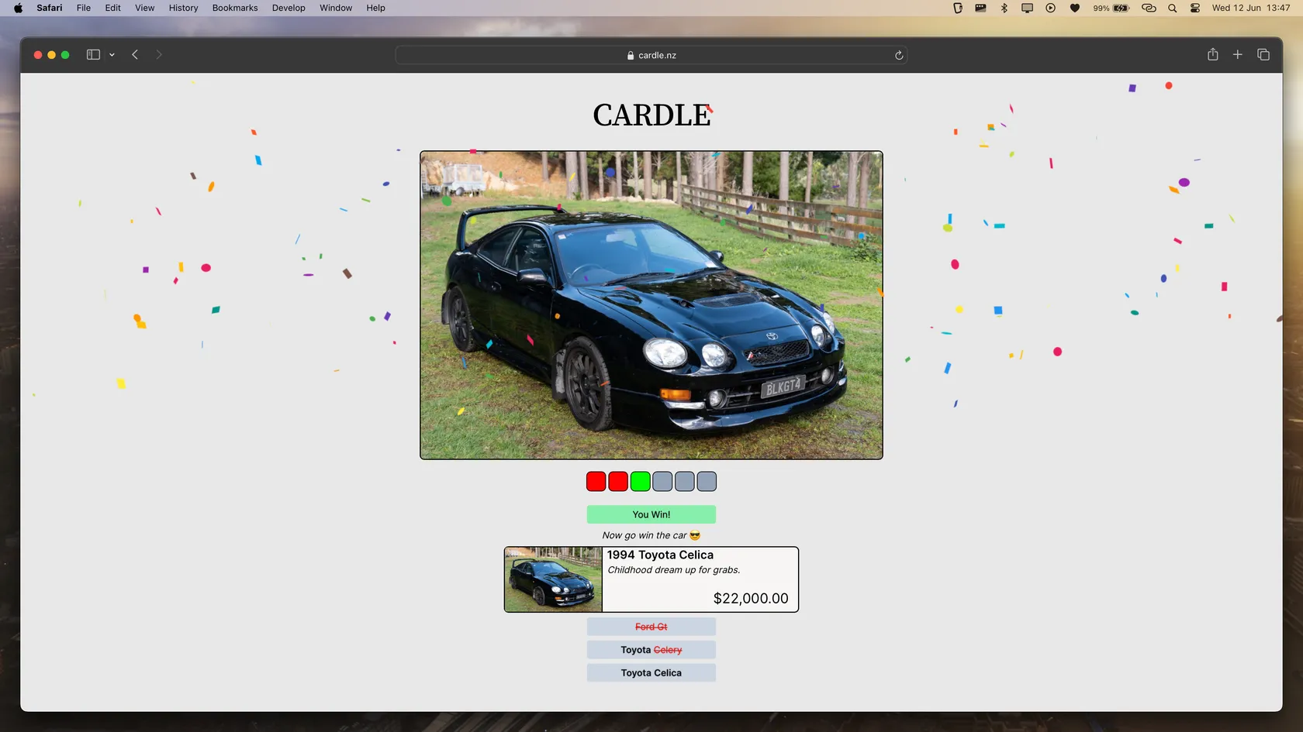Open a new tab with plus icon
Viewport: 1303px width, 732px height.
pos(1238,55)
